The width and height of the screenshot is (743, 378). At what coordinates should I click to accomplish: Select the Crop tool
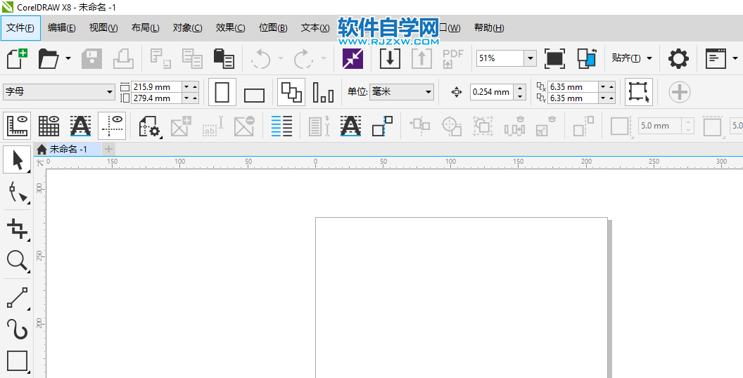pyautogui.click(x=17, y=229)
